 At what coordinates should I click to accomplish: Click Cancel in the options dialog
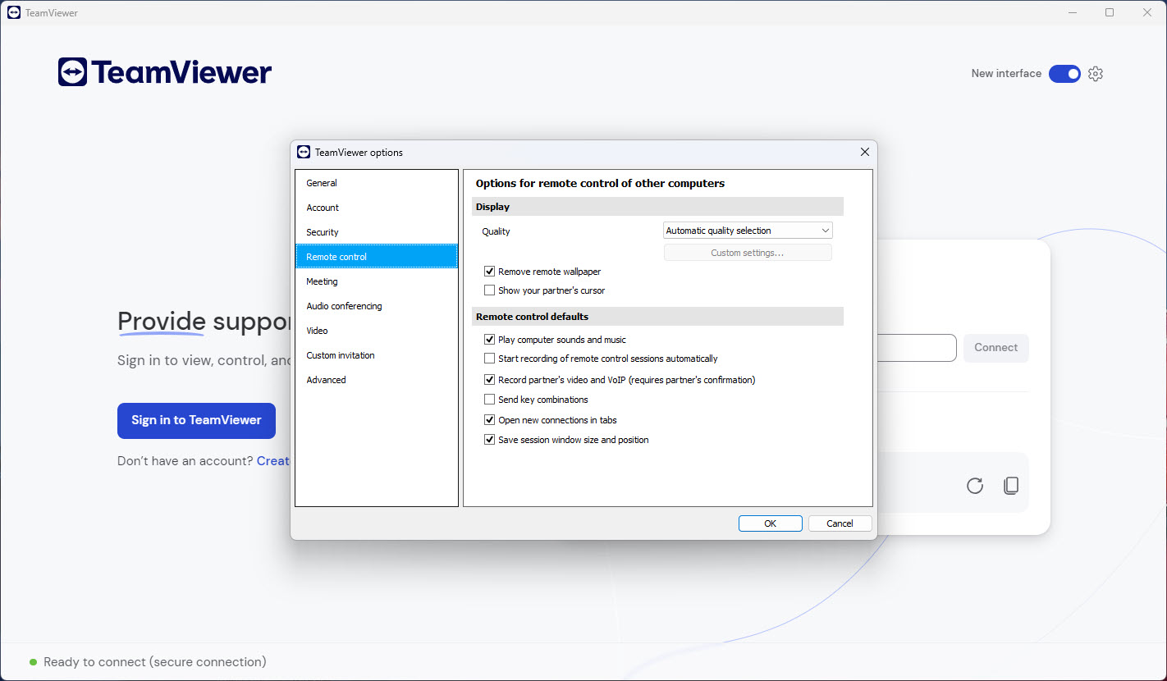(x=840, y=523)
